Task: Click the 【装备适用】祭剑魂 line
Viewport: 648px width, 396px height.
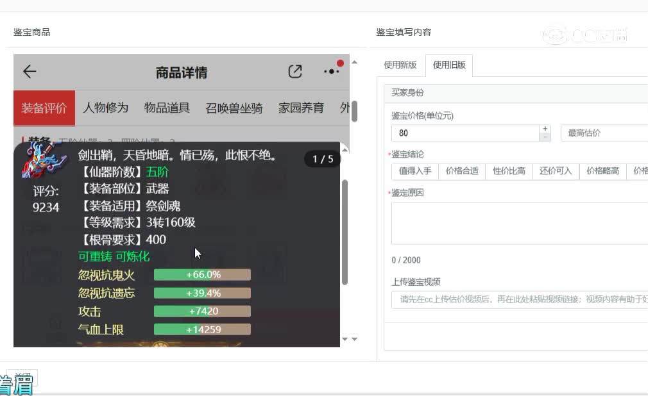Action: click(x=130, y=206)
